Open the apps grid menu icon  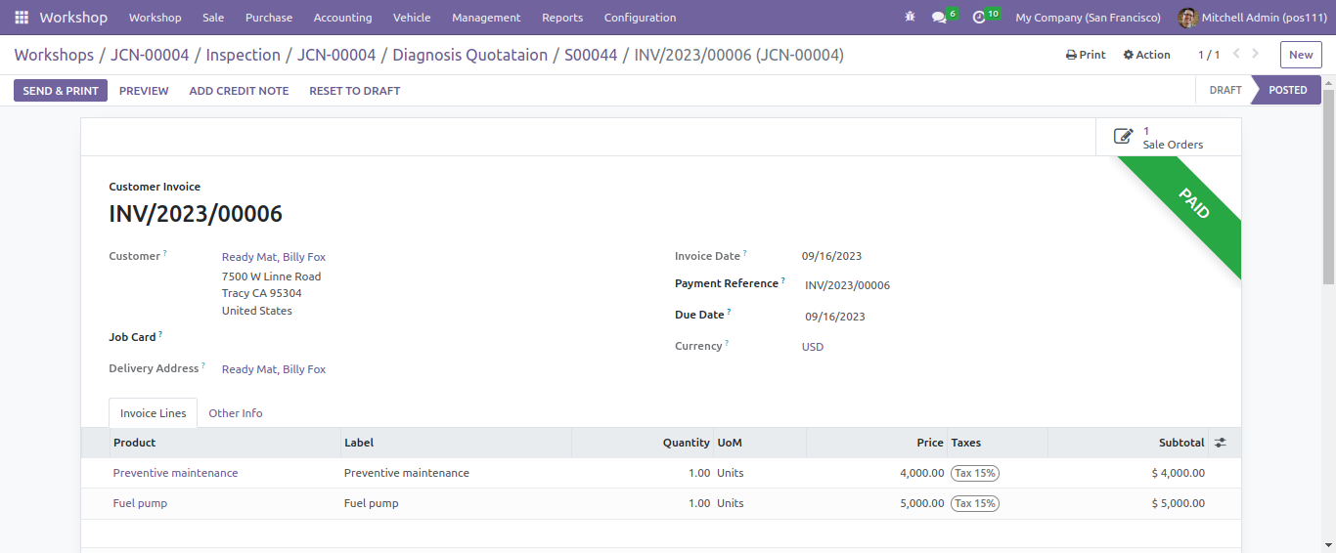click(x=22, y=18)
